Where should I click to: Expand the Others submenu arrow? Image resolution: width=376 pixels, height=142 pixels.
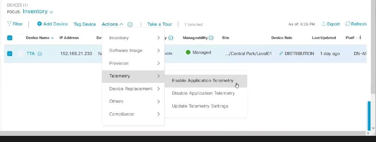tap(158, 101)
